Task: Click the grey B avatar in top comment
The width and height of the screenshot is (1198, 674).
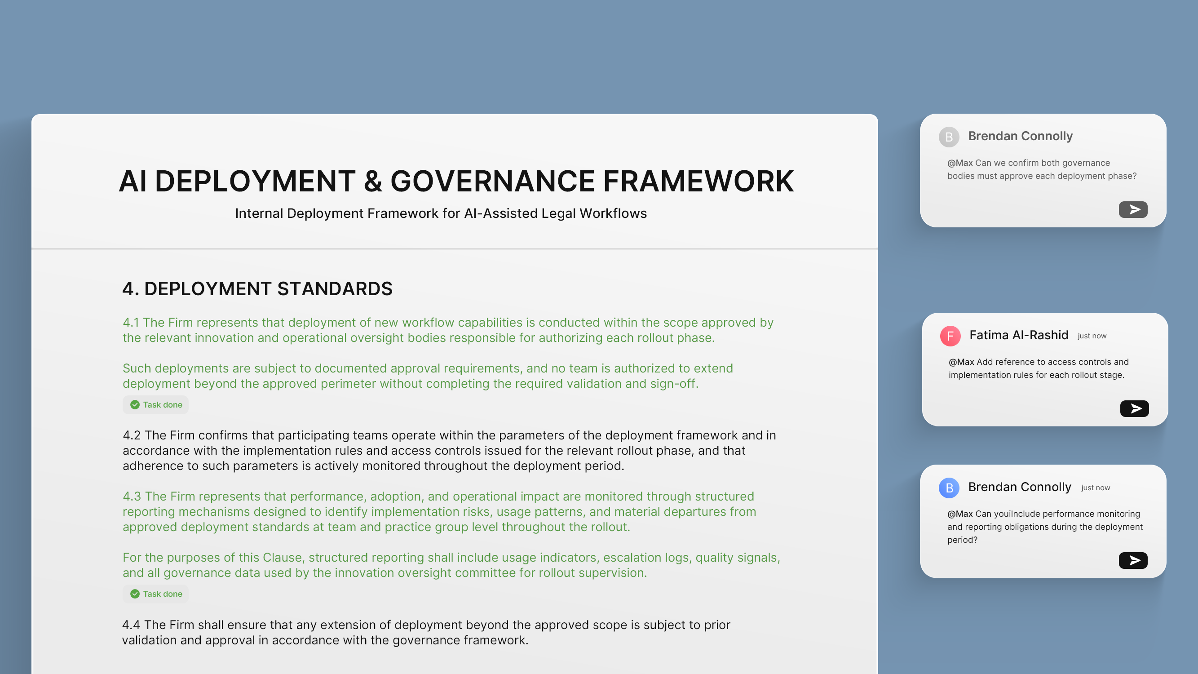Action: [949, 137]
